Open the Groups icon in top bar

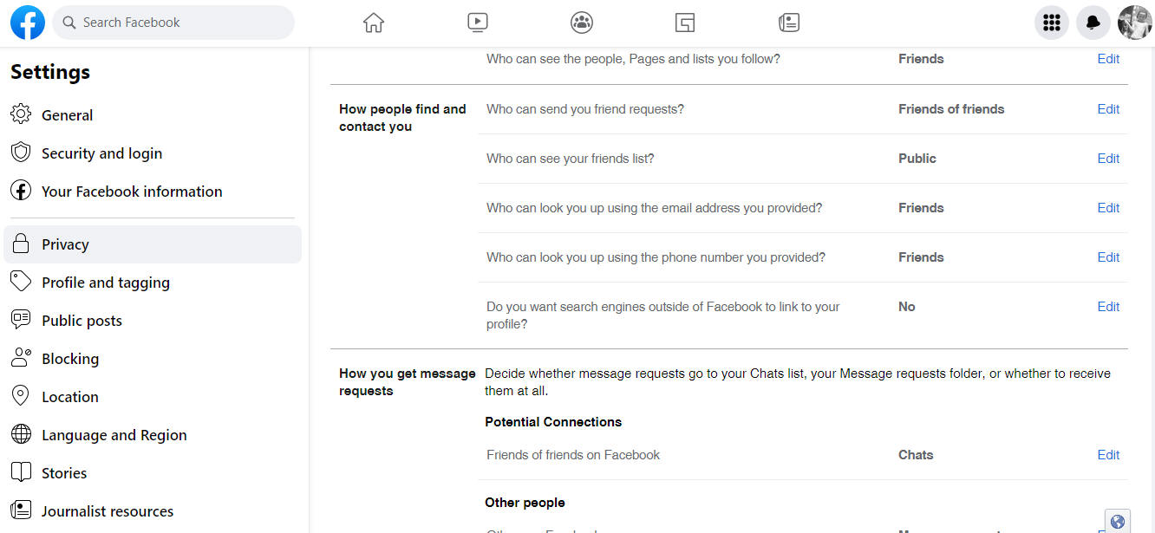tap(582, 23)
